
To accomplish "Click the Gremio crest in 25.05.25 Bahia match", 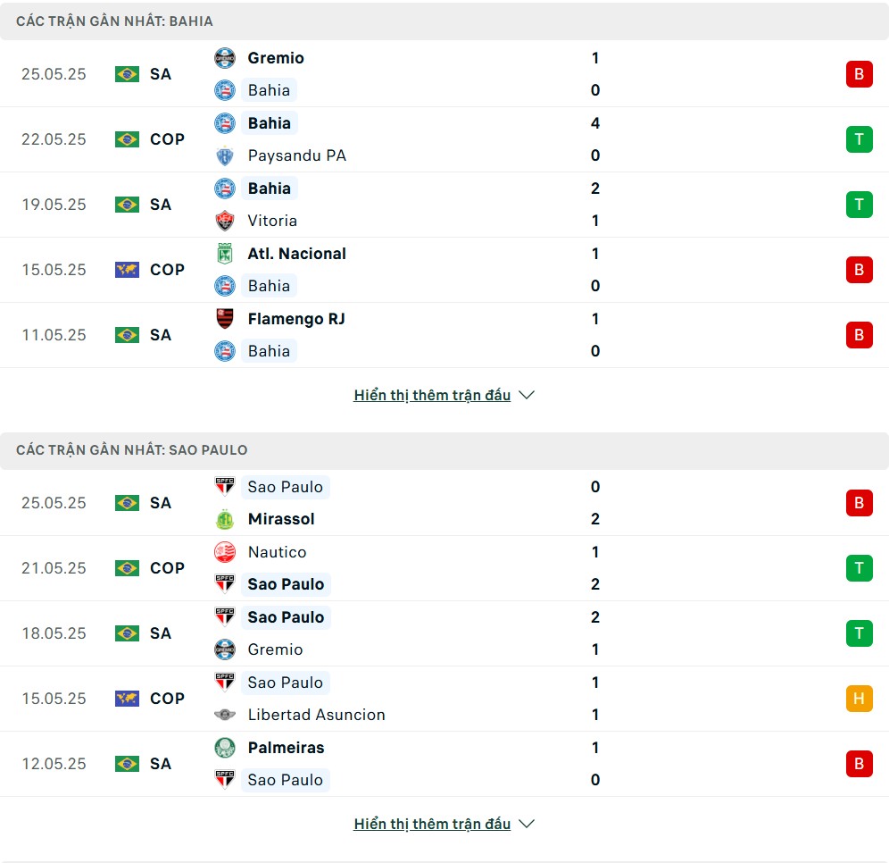I will click(x=225, y=58).
